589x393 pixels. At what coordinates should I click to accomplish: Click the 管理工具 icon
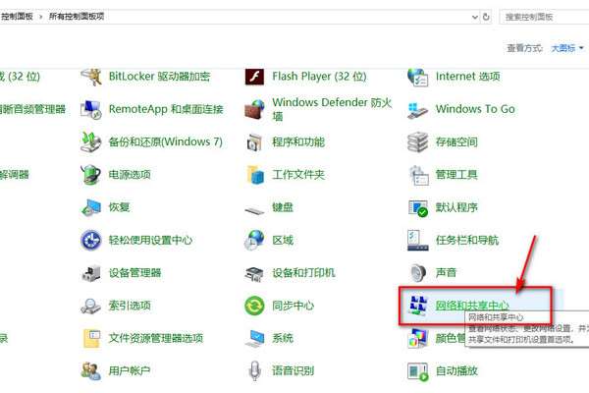(x=418, y=175)
